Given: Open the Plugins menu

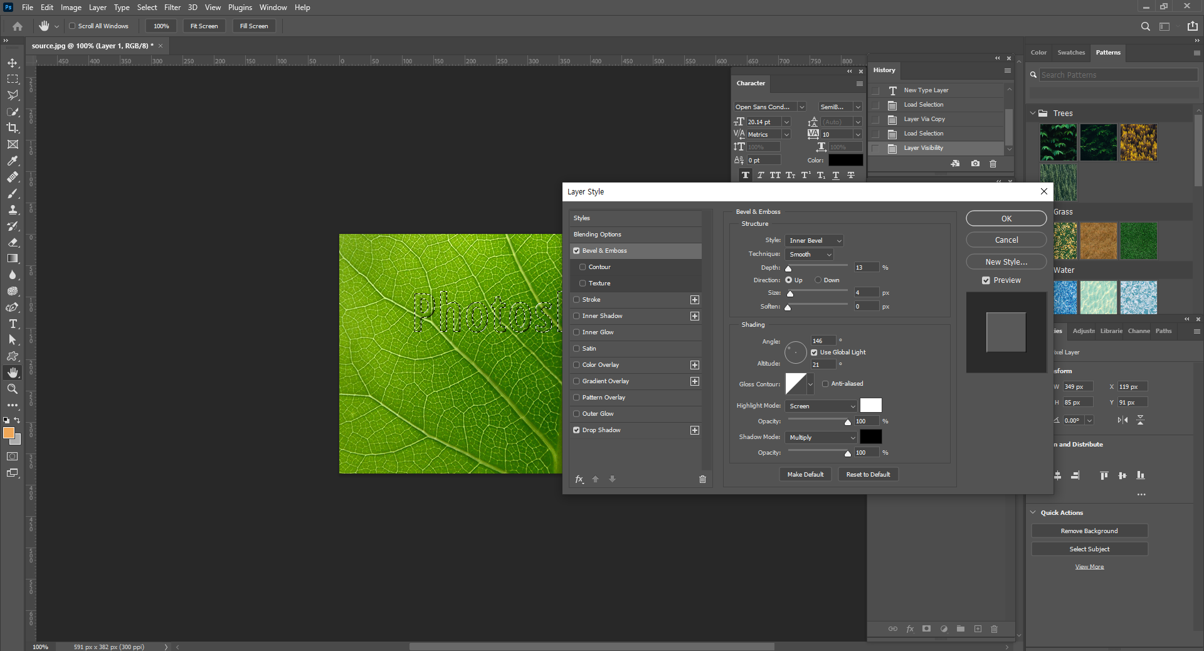Looking at the screenshot, I should tap(240, 8).
